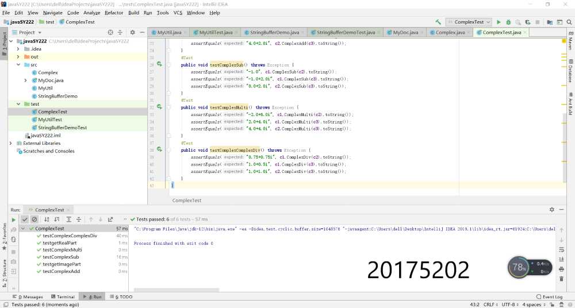The width and height of the screenshot is (575, 308).
Task: Switch to the StringBufferDemo.java tab
Action: point(274,32)
